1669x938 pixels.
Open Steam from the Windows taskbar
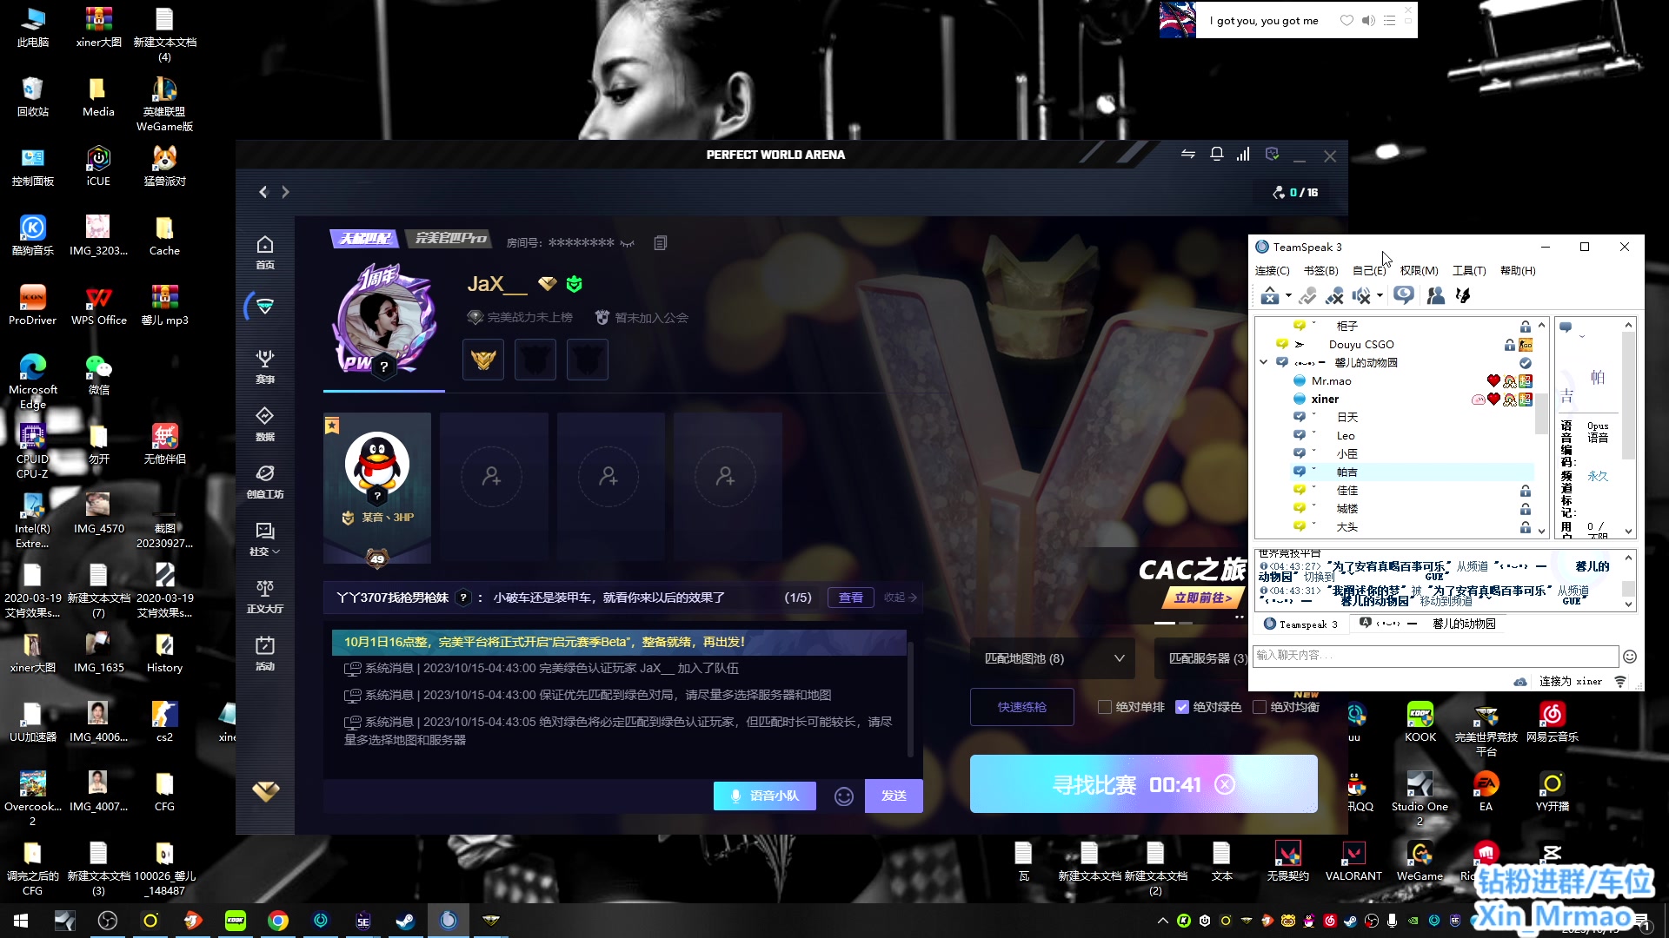point(405,921)
